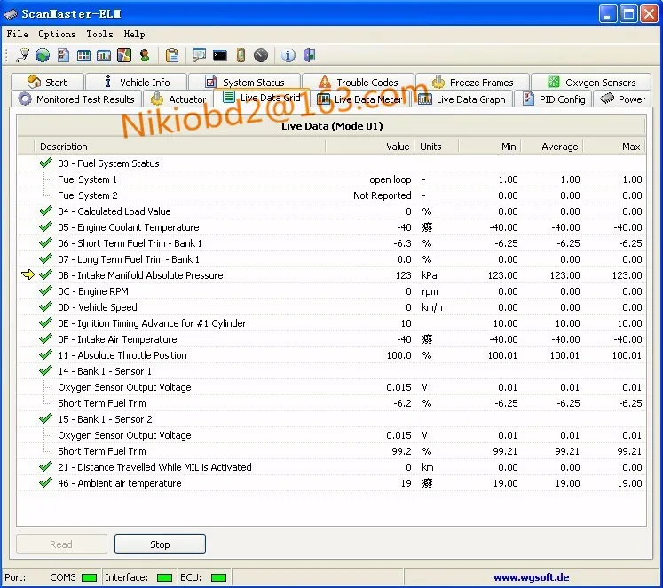Click the Max column header

tap(614, 147)
